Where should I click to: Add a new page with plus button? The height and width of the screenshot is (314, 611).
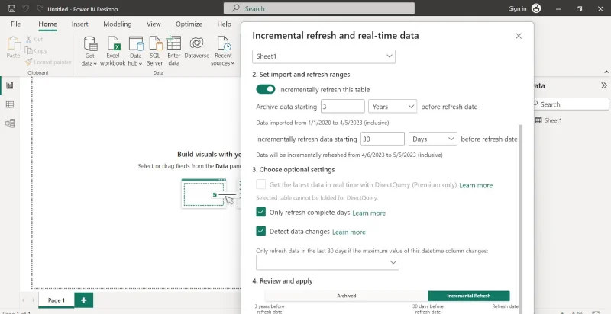(84, 300)
